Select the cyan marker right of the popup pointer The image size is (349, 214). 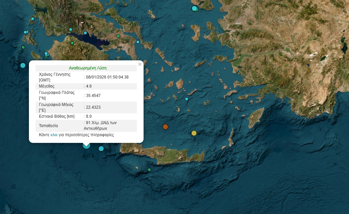coord(101,149)
